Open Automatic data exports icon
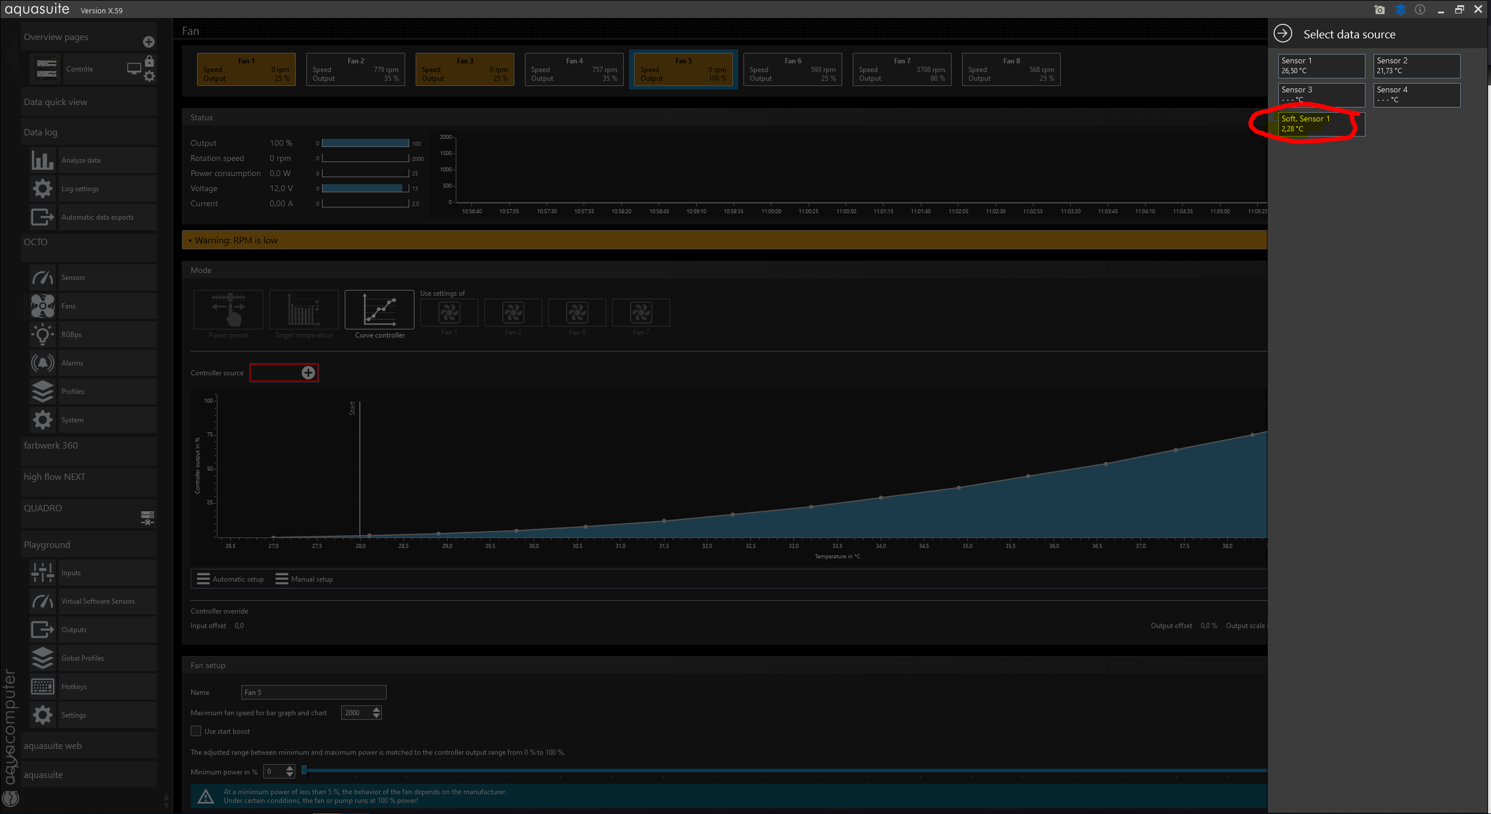 tap(42, 217)
